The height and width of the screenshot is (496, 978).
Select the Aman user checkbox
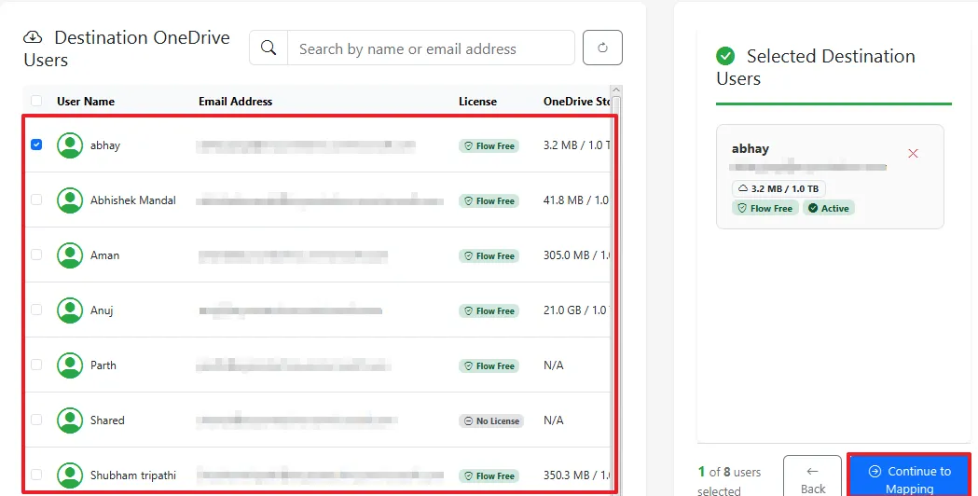click(36, 255)
